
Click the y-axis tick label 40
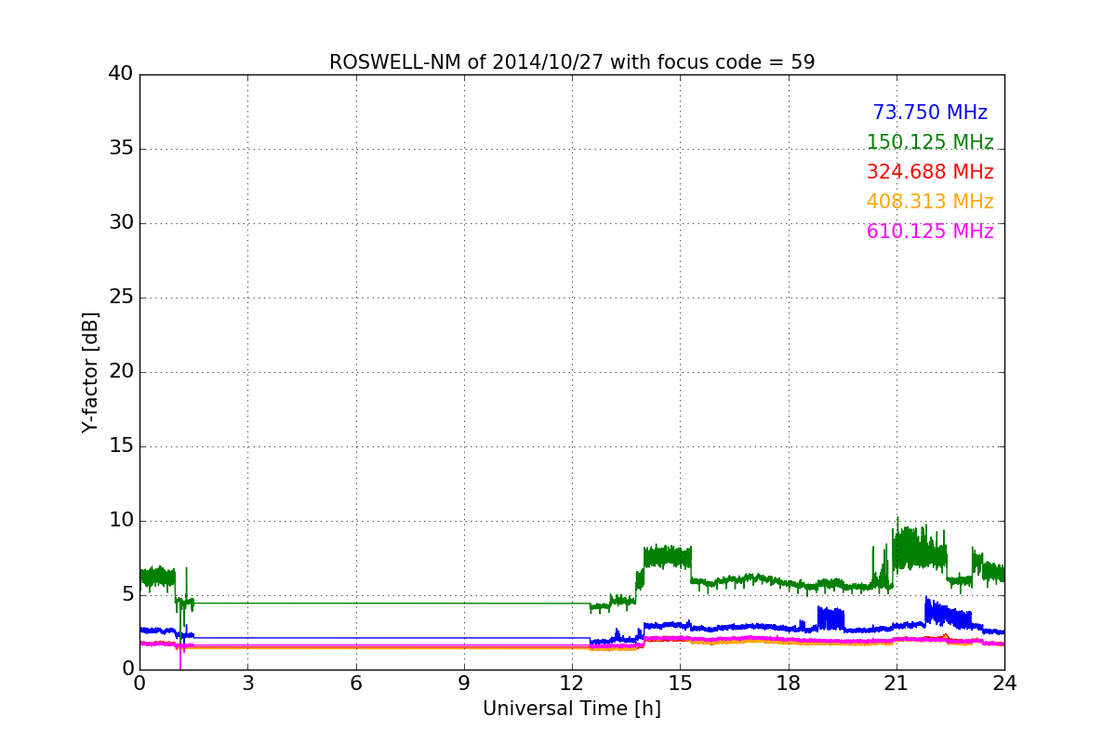(x=121, y=74)
